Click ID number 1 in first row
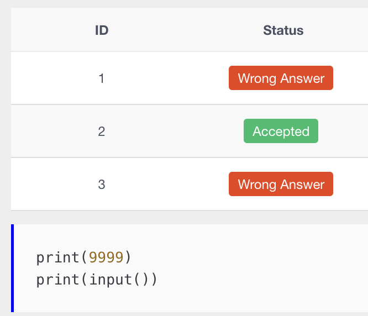 point(101,78)
